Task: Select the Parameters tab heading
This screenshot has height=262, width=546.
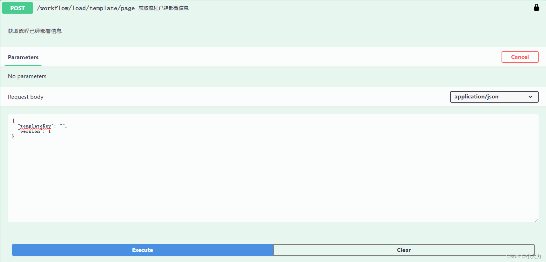Action: pos(23,57)
